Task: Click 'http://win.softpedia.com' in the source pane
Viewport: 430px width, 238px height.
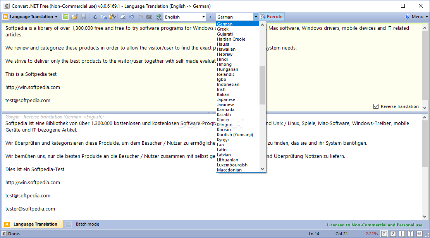Action: point(33,87)
